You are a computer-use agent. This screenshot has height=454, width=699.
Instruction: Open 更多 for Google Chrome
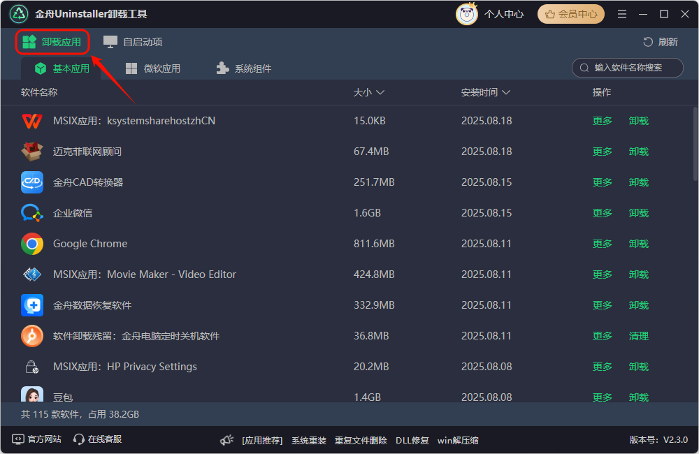[x=603, y=244]
